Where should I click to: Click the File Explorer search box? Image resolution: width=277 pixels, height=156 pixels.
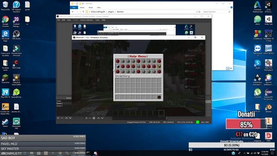[216, 12]
